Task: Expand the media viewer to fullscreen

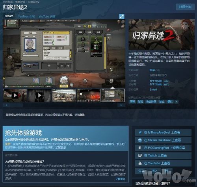Action: pos(122,16)
